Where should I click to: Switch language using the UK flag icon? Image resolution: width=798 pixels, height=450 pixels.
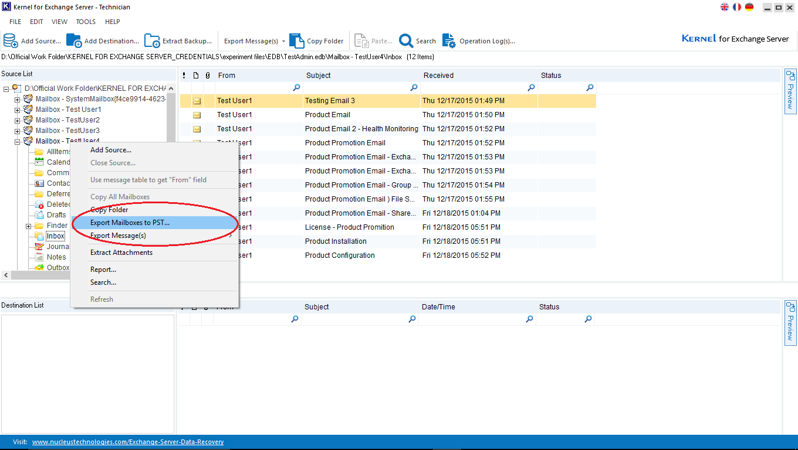[725, 7]
